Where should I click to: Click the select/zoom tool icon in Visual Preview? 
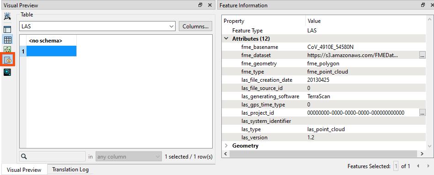coord(7,16)
